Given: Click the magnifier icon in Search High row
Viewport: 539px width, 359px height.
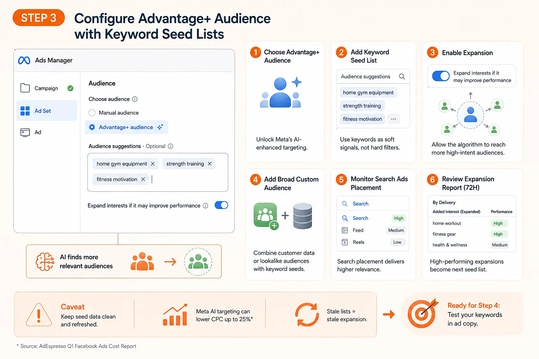Looking at the screenshot, I should (x=345, y=218).
